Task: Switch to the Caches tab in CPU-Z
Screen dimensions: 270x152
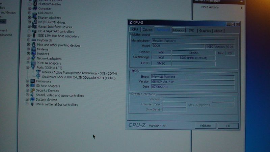Action: pyautogui.click(x=147, y=30)
